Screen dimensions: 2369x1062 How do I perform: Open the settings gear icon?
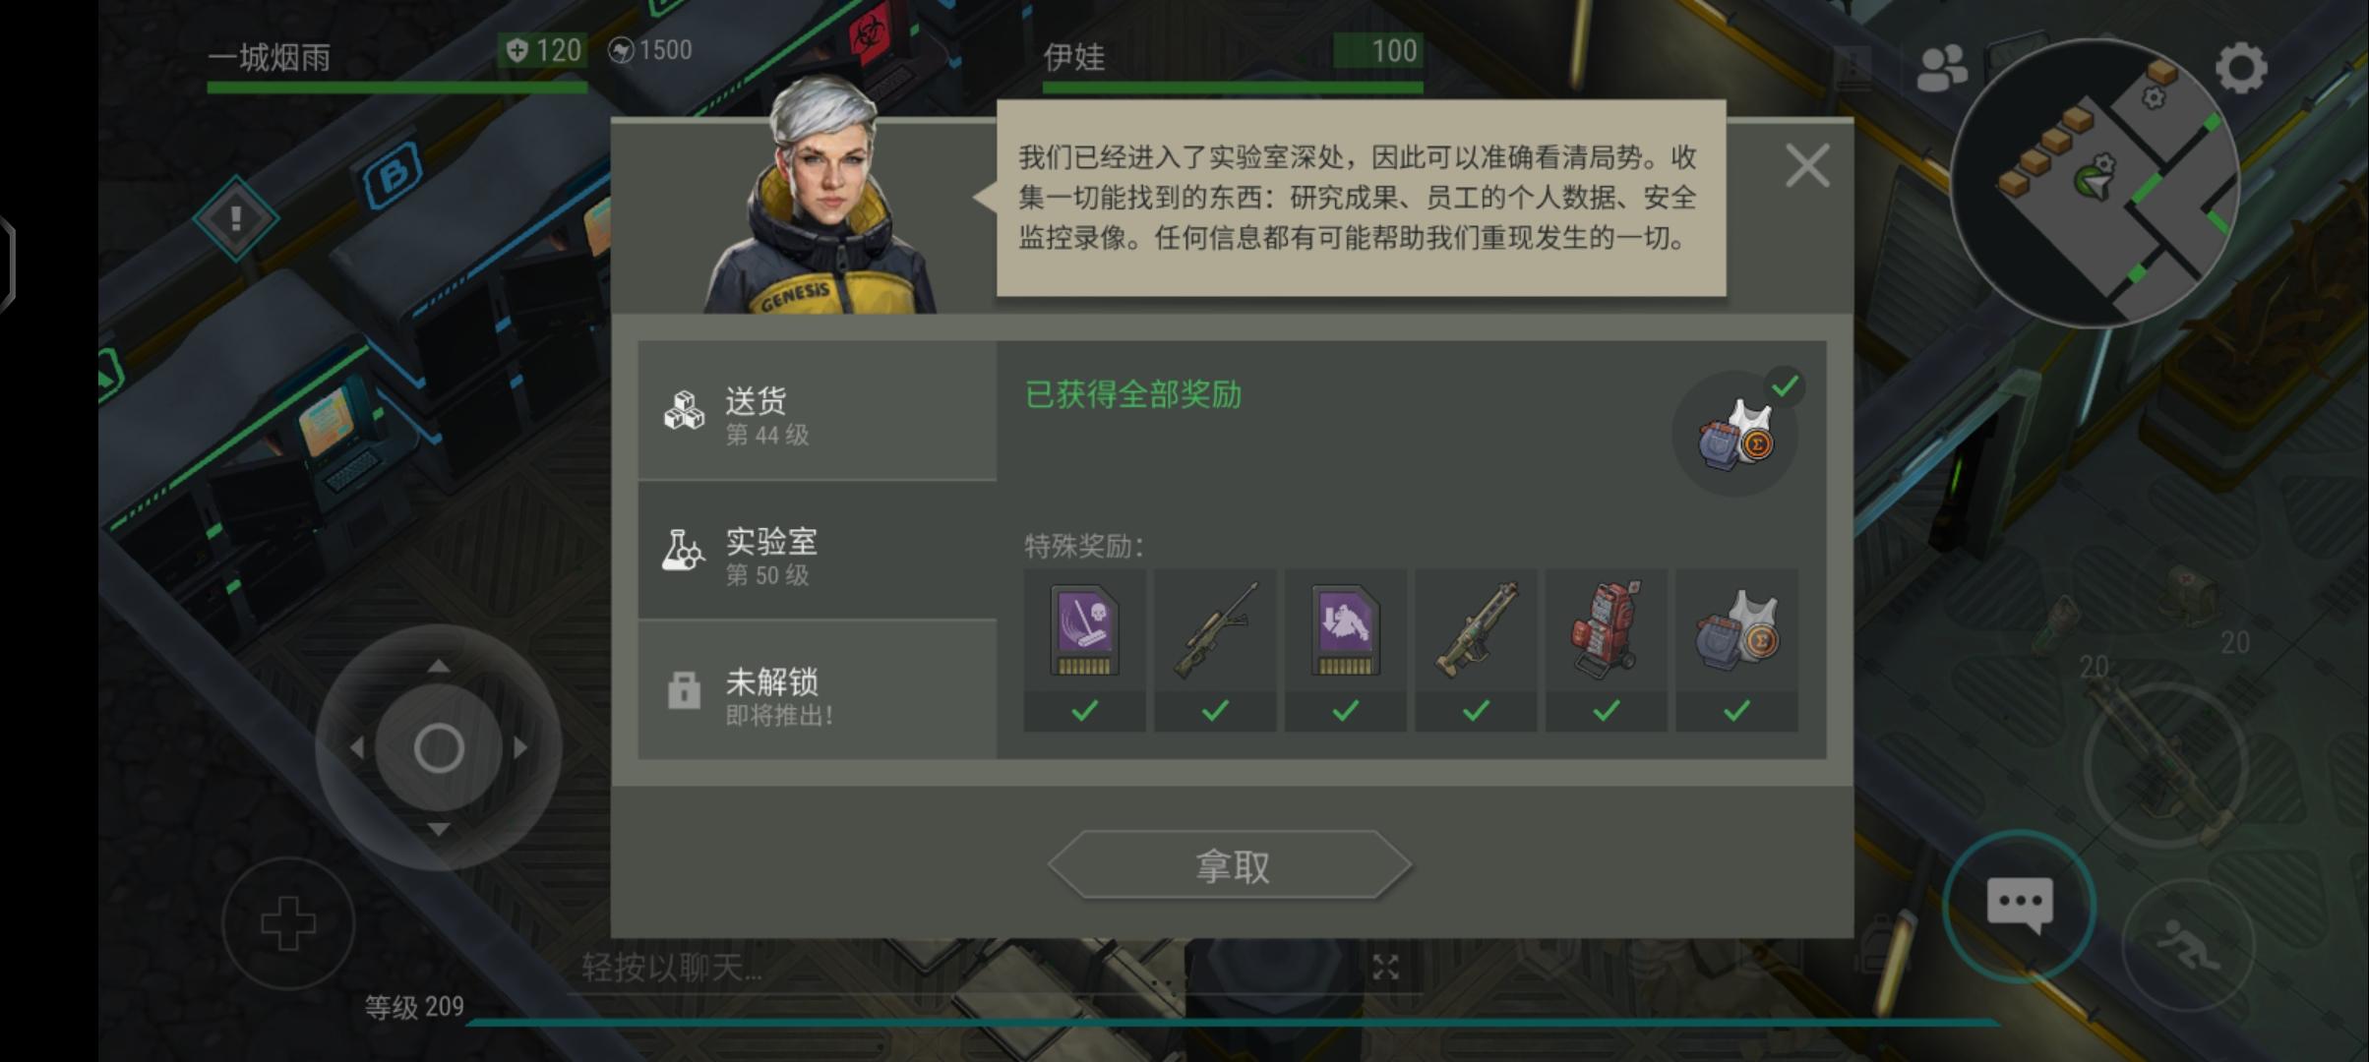[2241, 68]
